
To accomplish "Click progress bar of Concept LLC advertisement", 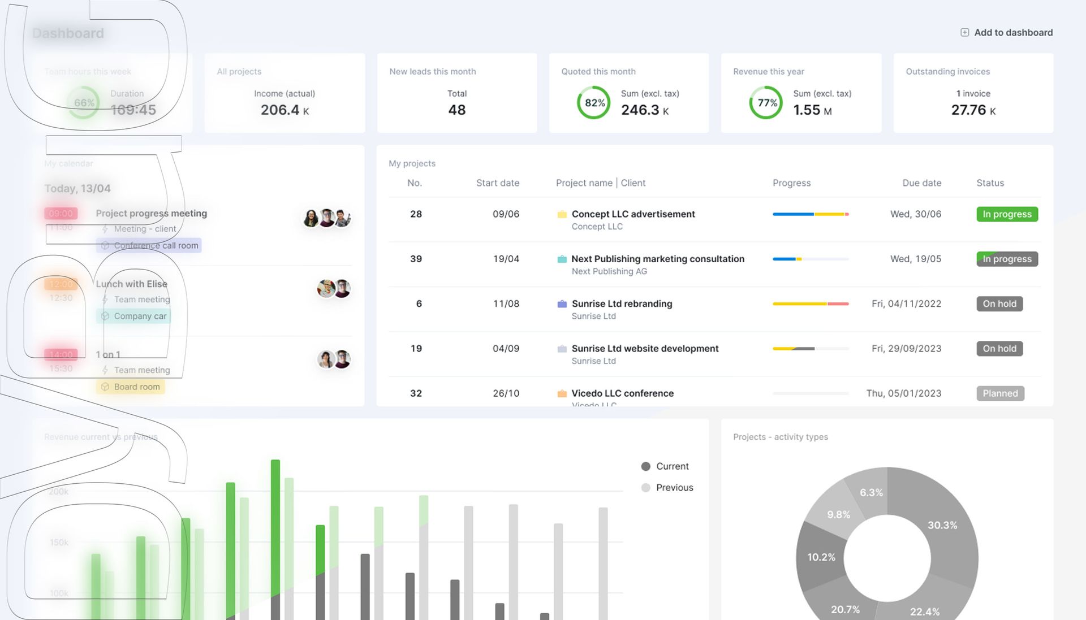I will 811,214.
